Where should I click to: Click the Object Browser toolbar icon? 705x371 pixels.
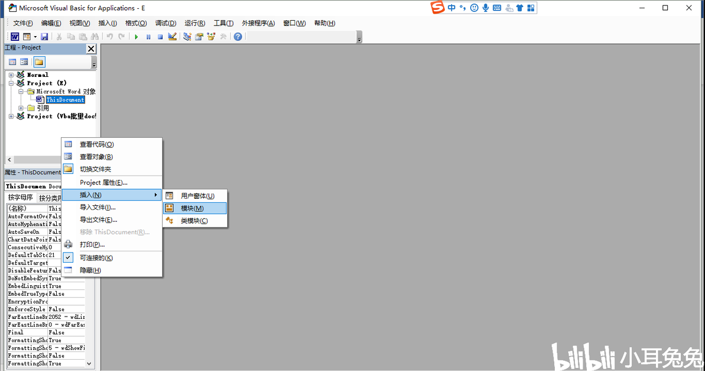coord(211,37)
